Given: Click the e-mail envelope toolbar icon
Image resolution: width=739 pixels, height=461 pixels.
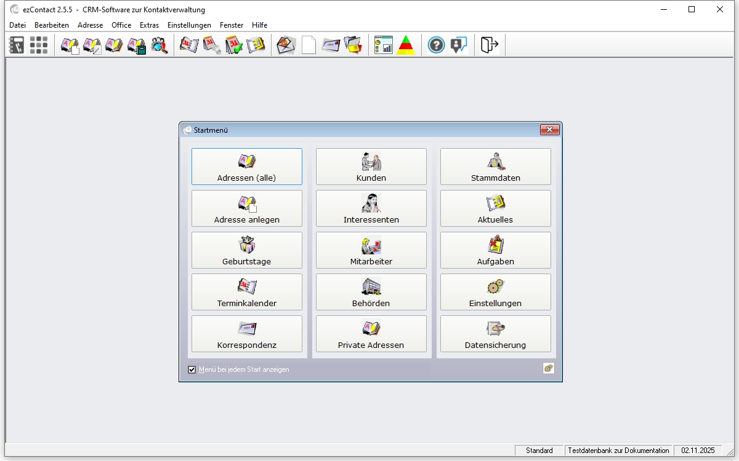Looking at the screenshot, I should (x=286, y=45).
